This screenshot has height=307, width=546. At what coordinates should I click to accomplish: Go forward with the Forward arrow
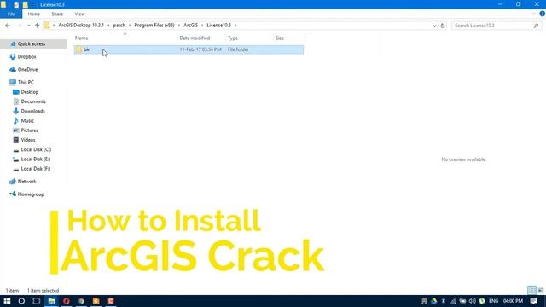[20, 26]
